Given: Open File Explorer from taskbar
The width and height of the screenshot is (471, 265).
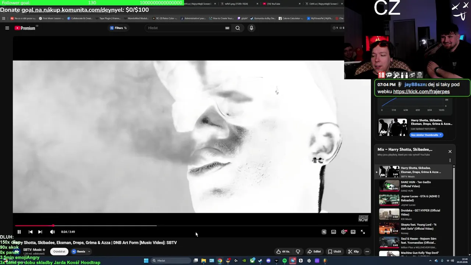Looking at the screenshot, I should [203, 261].
